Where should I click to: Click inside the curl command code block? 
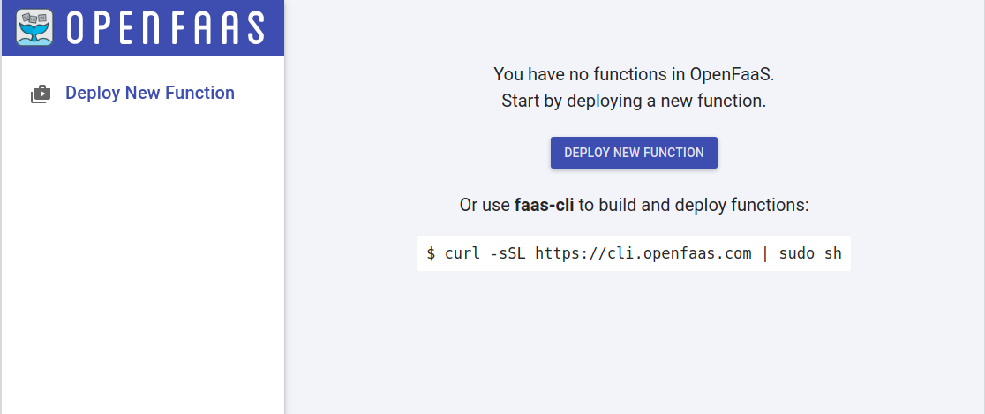click(x=634, y=253)
